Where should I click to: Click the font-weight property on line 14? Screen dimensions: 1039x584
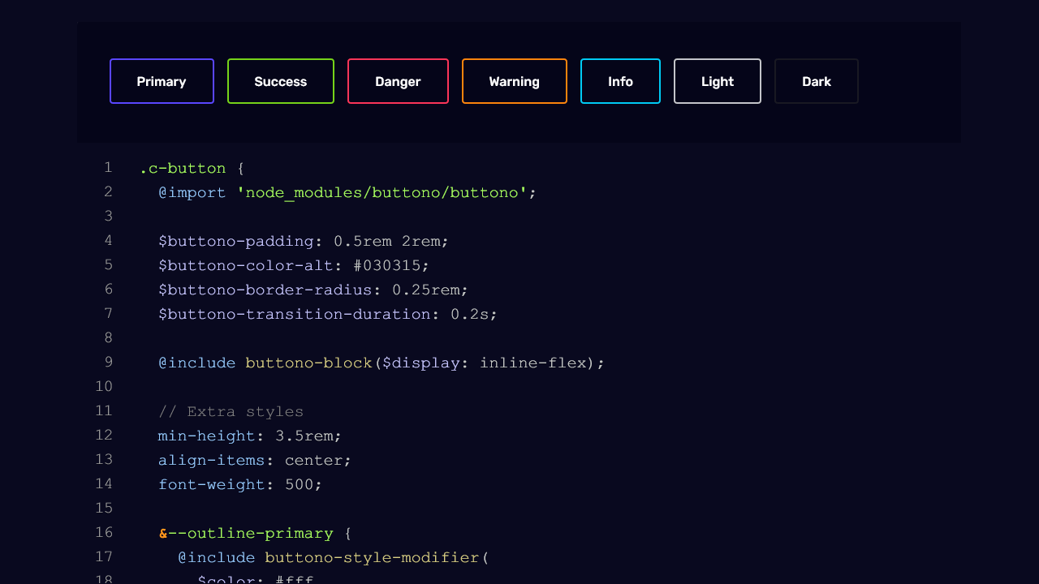(x=211, y=485)
